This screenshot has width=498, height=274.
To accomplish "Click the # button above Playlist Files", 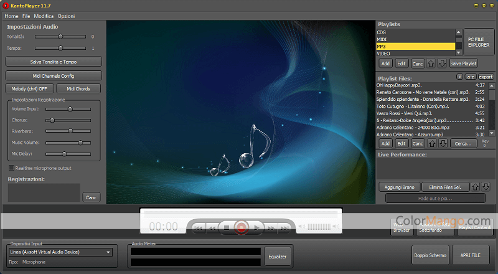I will pos(459,77).
